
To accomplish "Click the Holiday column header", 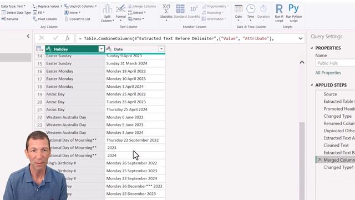I will pos(72,49).
